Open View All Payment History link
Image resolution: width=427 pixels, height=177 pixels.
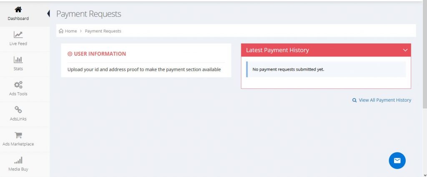(x=385, y=100)
